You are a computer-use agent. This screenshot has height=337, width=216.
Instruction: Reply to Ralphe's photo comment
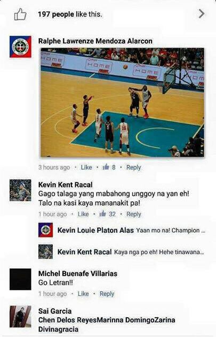pyautogui.click(x=133, y=167)
